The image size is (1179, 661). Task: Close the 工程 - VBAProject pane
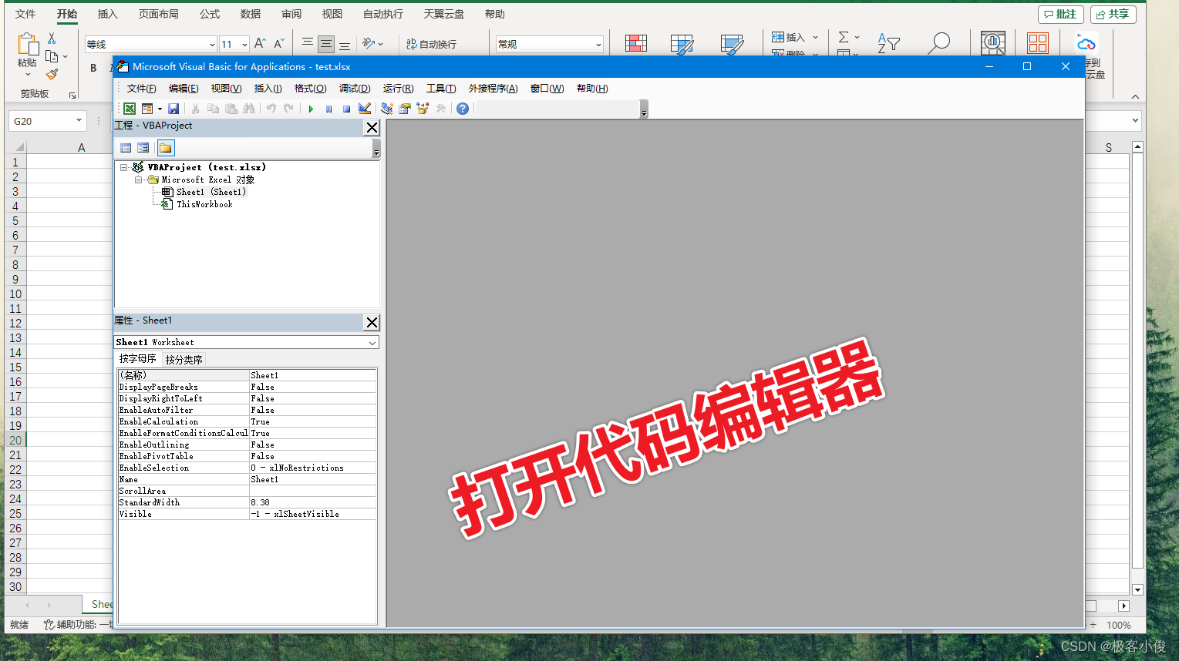[x=372, y=128]
